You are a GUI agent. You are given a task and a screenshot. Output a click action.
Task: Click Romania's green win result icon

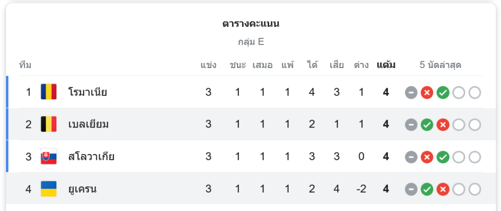tap(443, 93)
